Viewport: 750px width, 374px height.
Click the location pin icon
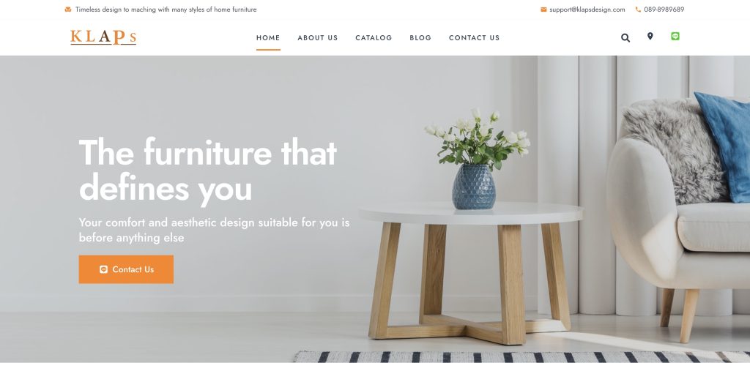[x=650, y=37]
